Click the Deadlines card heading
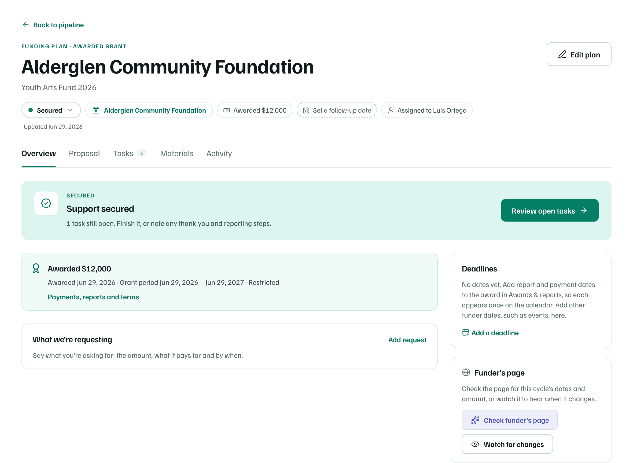The width and height of the screenshot is (633, 463). 479,269
